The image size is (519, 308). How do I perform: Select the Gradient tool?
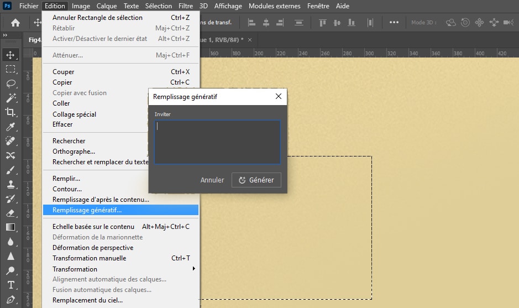tap(11, 227)
